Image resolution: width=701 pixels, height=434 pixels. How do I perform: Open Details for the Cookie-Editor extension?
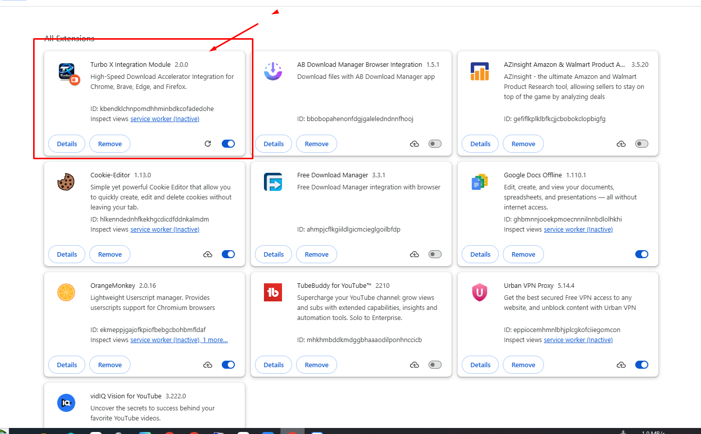67,254
